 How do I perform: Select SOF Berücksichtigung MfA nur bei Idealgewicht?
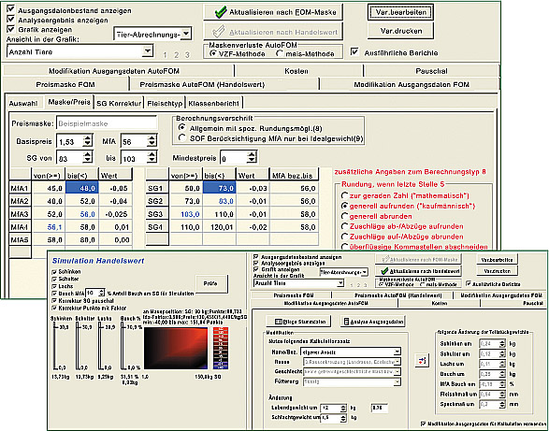tap(181, 138)
